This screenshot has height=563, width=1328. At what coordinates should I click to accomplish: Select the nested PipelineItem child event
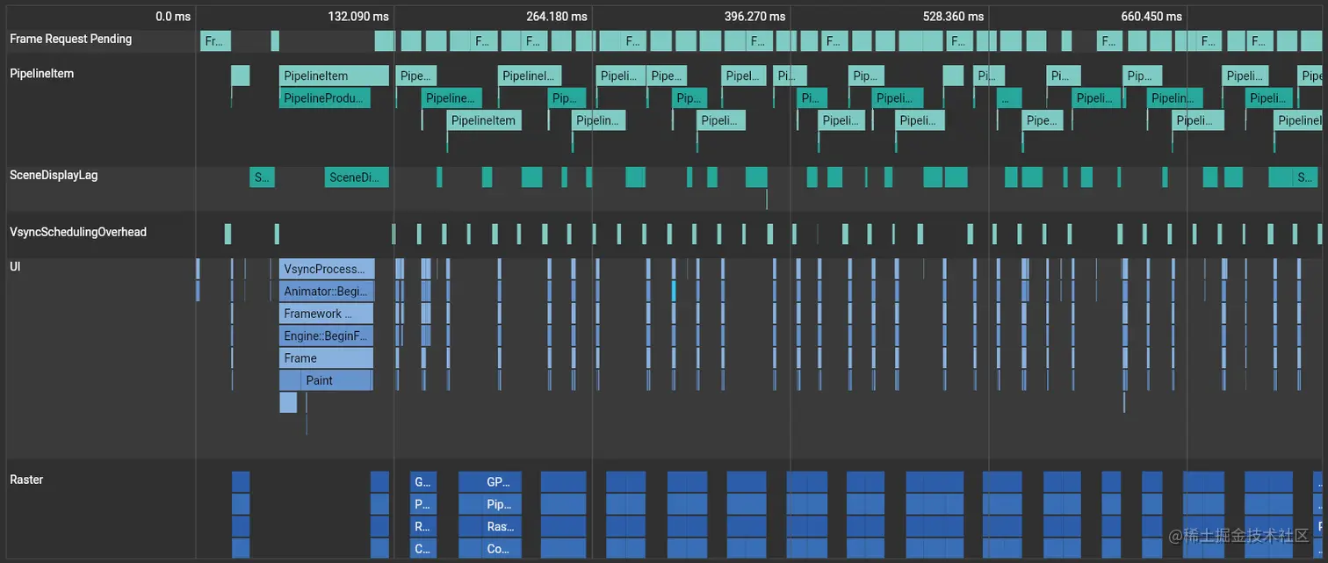click(483, 119)
